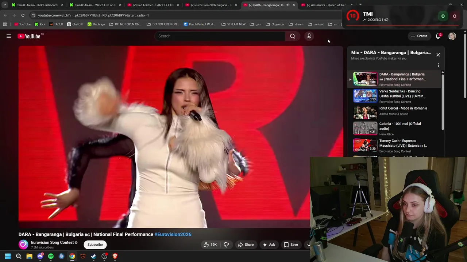Click the browser address bar URL
Screen dimensions: 467x262
[x=93, y=15]
